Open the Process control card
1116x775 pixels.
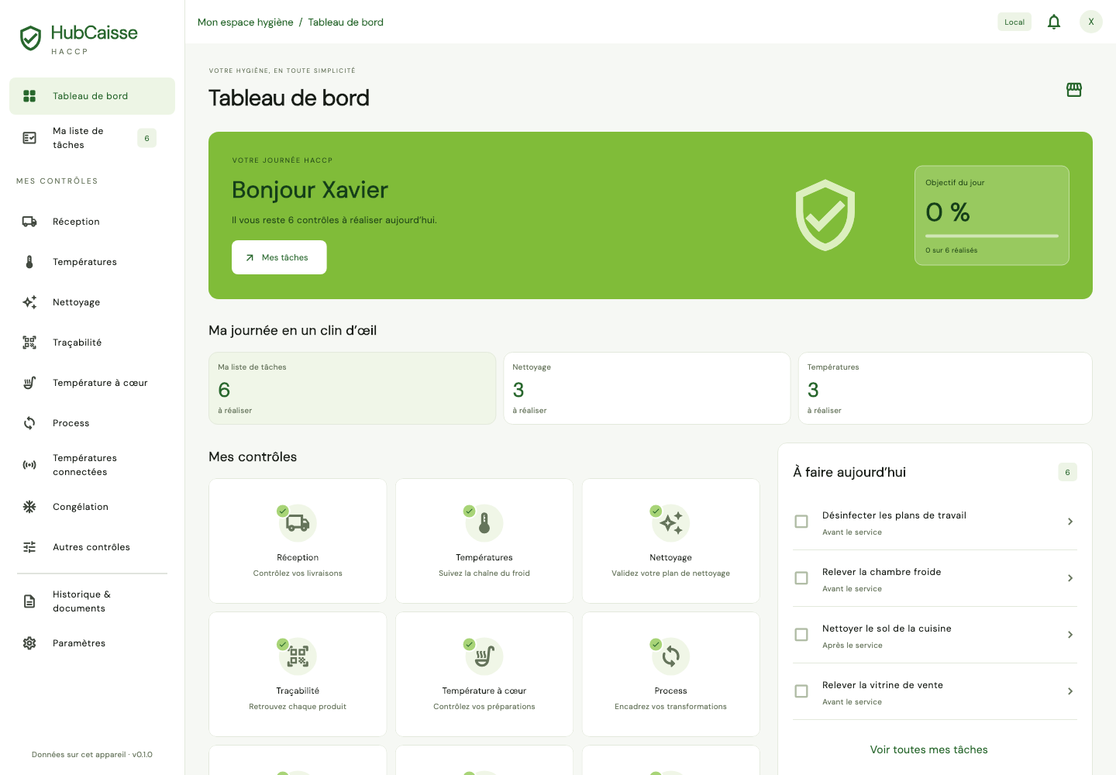[x=671, y=674]
